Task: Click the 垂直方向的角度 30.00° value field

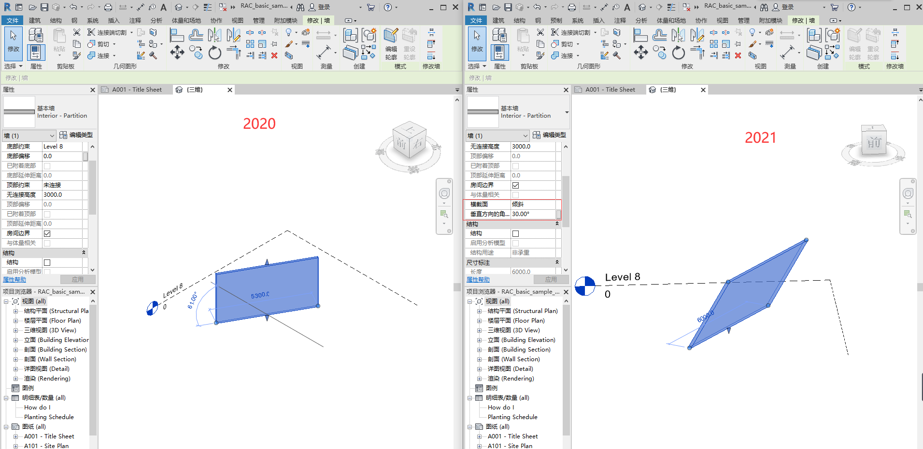Action: click(x=533, y=214)
